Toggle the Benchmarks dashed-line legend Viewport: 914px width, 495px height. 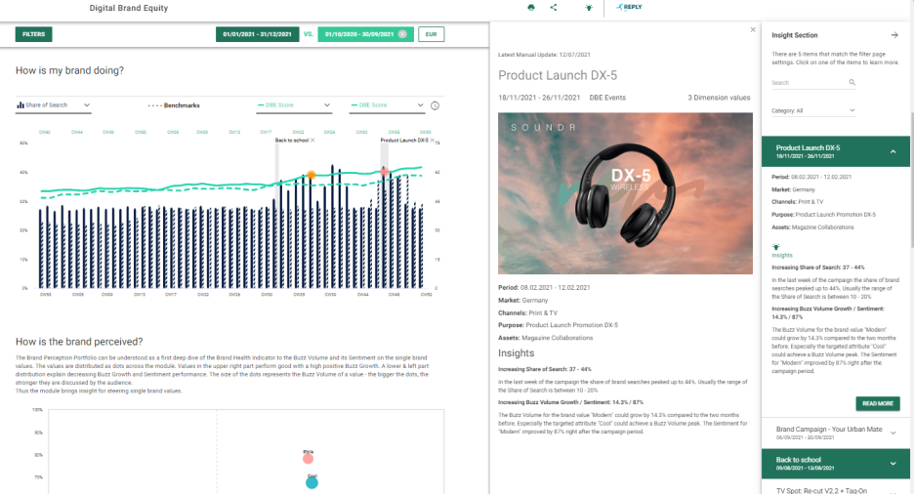pyautogui.click(x=174, y=105)
